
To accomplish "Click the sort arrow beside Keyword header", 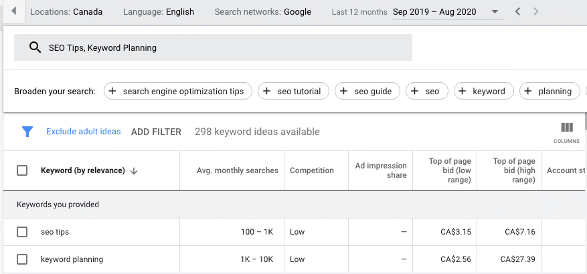I will pyautogui.click(x=134, y=171).
